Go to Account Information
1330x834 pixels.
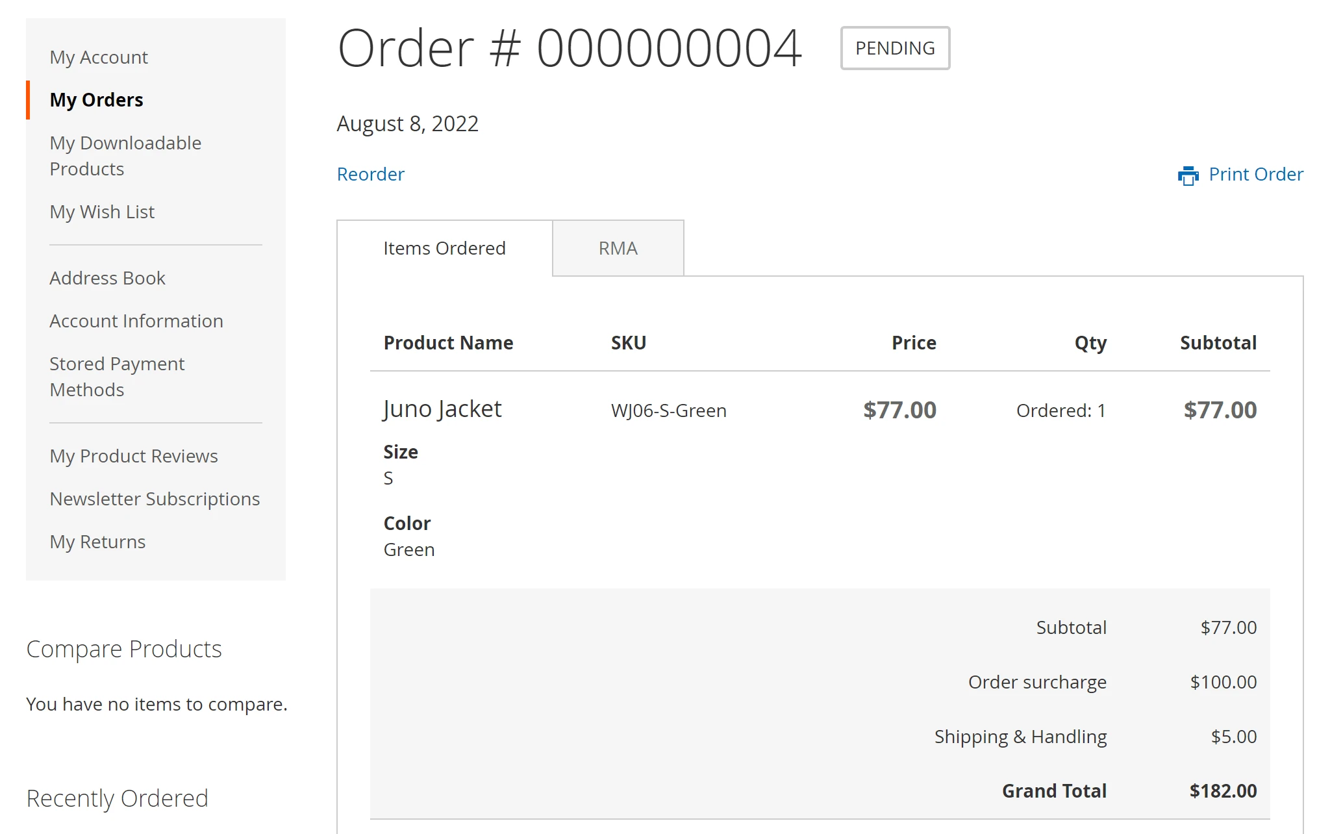click(136, 321)
